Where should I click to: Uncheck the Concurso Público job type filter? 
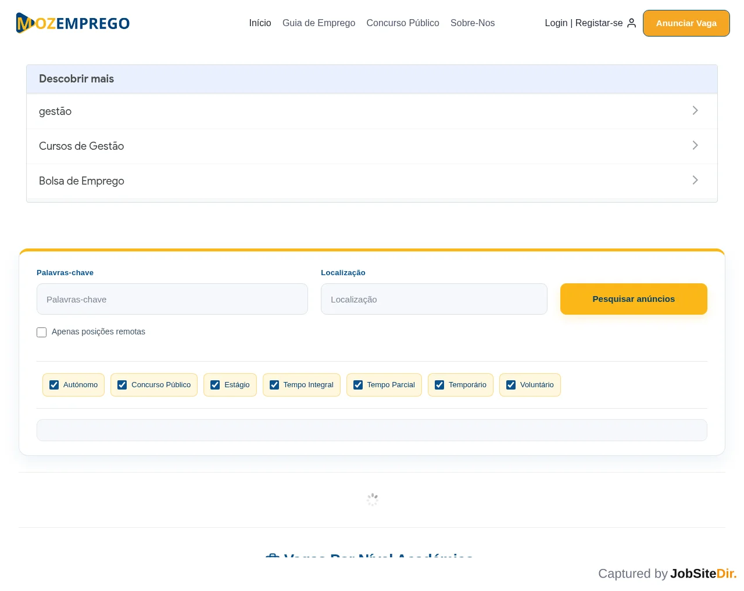pos(122,385)
